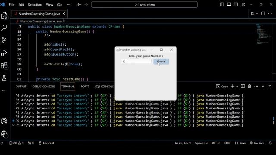Maximize the panel with the up chevron
Viewport: 276px width, 155px height.
[263, 86]
